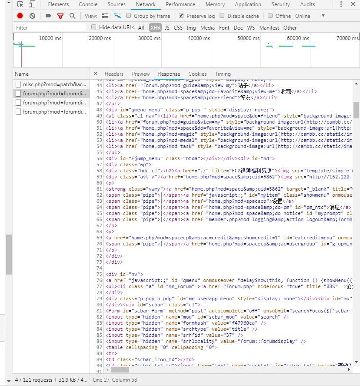Filter requests by Doc
360x386 pixels.
(x=238, y=27)
